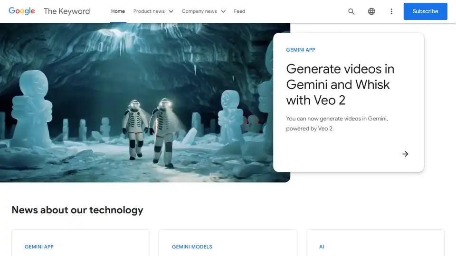The height and width of the screenshot is (256, 456).
Task: Click the Google logo
Action: point(22,11)
